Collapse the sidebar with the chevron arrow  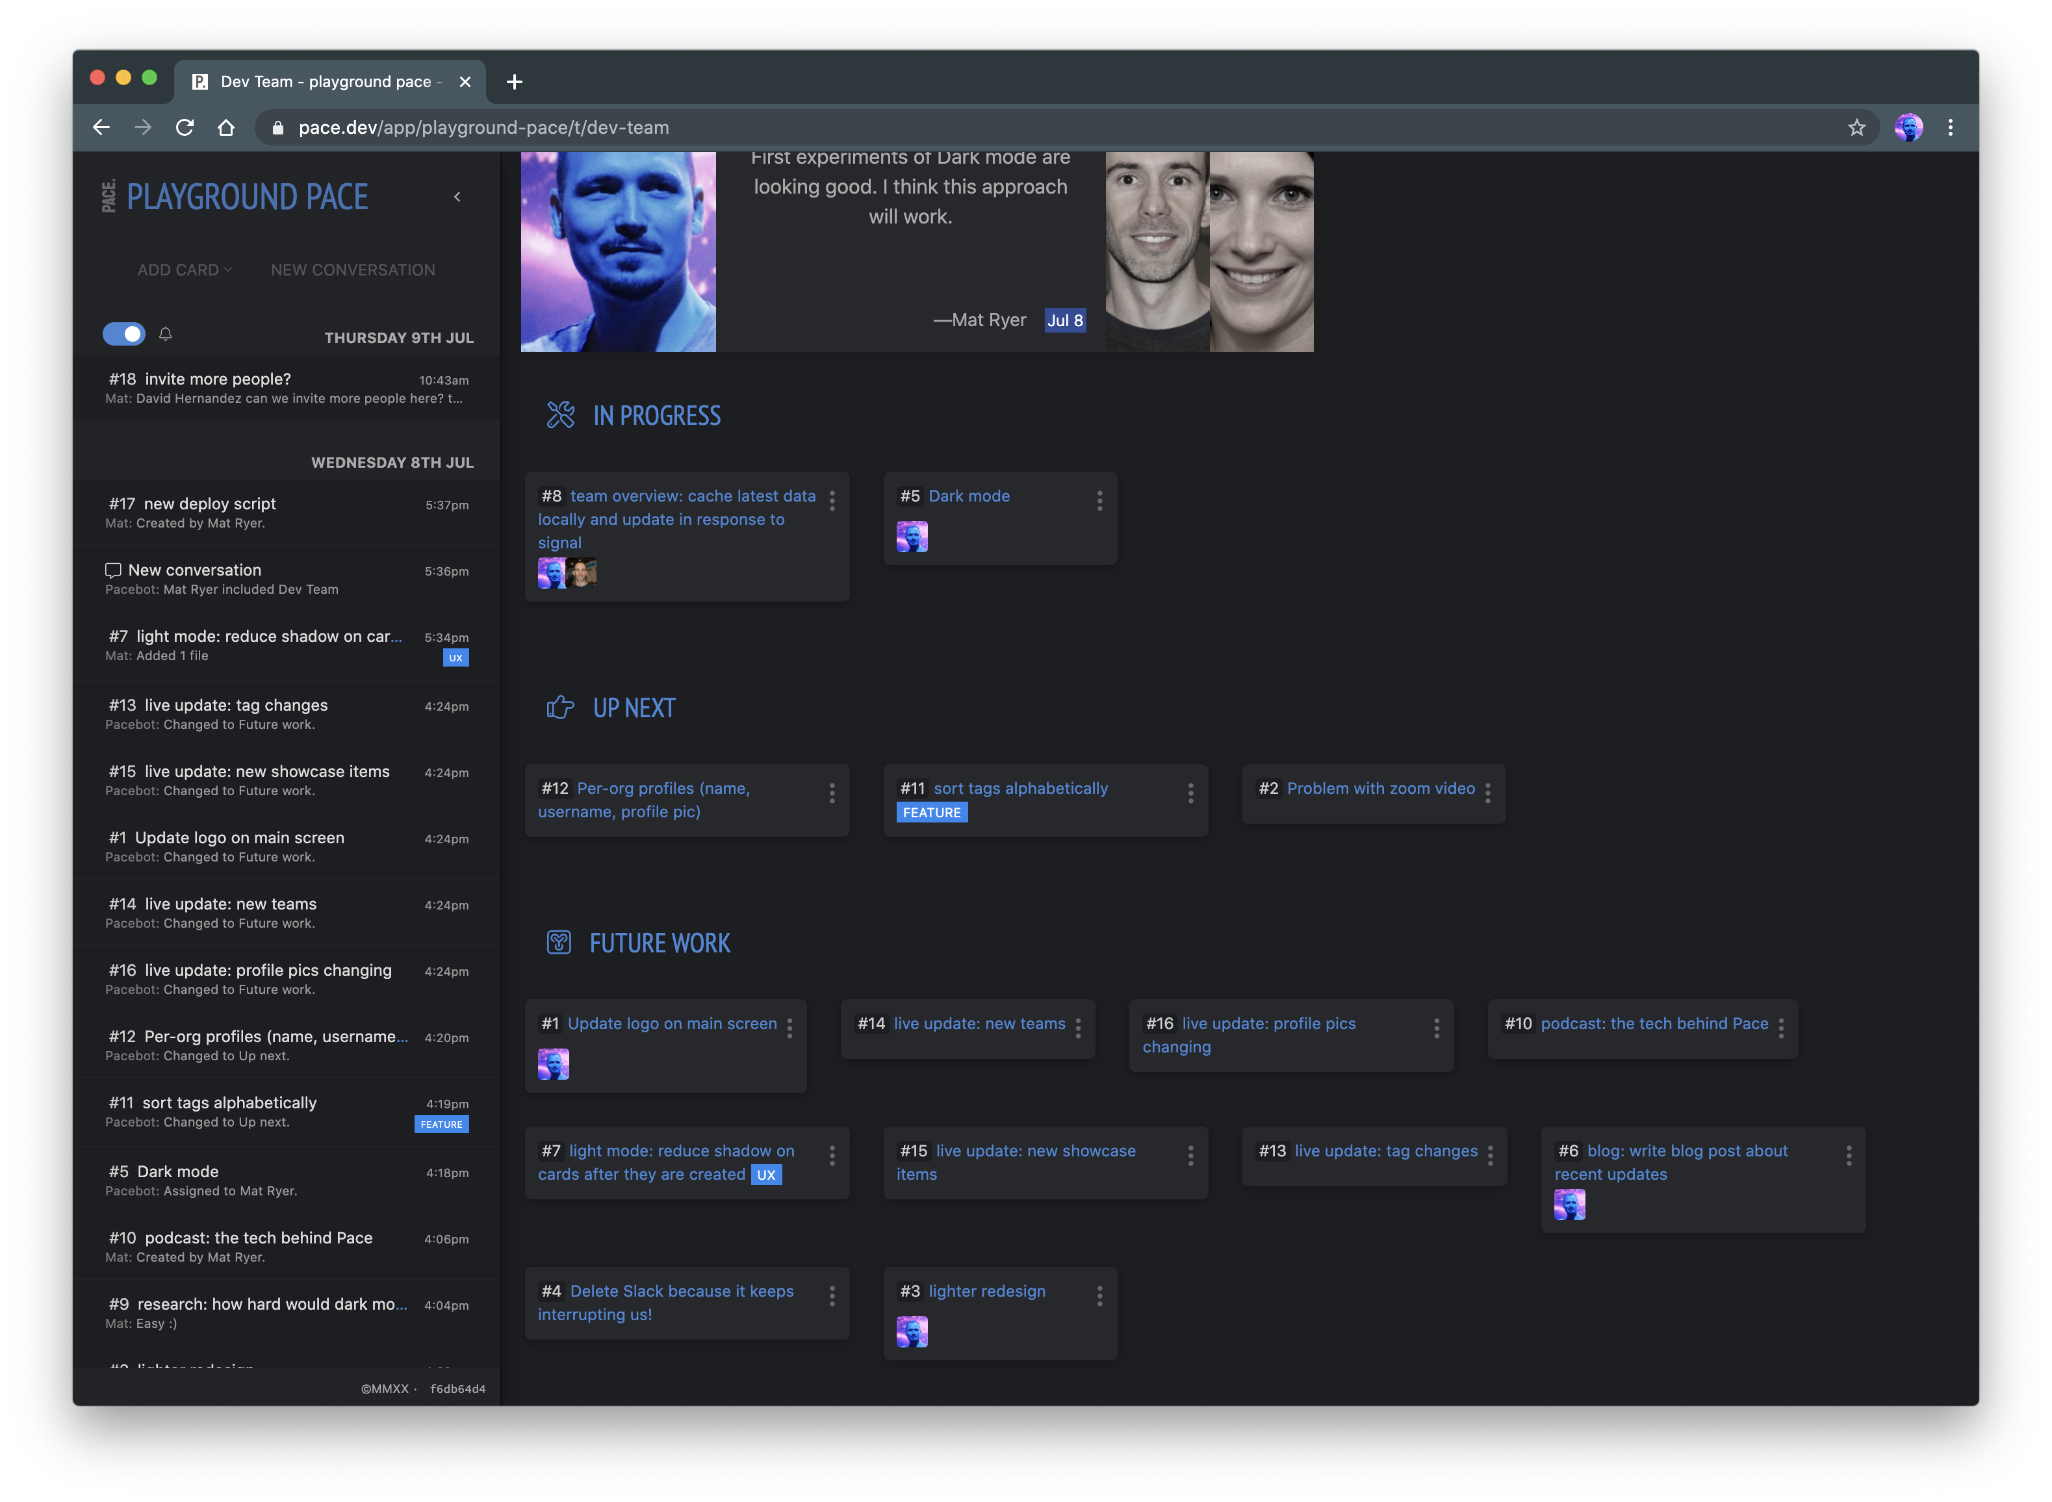tap(457, 197)
